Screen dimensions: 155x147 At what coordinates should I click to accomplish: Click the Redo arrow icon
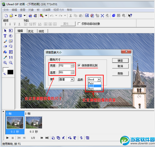point(60,16)
